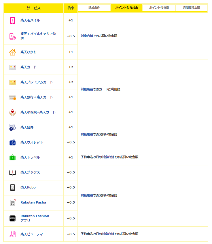The width and height of the screenshot is (212, 244).
Task: Select the ポイント付与対象 tab
Action: click(x=126, y=8)
